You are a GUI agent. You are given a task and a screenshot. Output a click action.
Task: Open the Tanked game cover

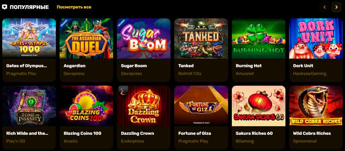201,39
